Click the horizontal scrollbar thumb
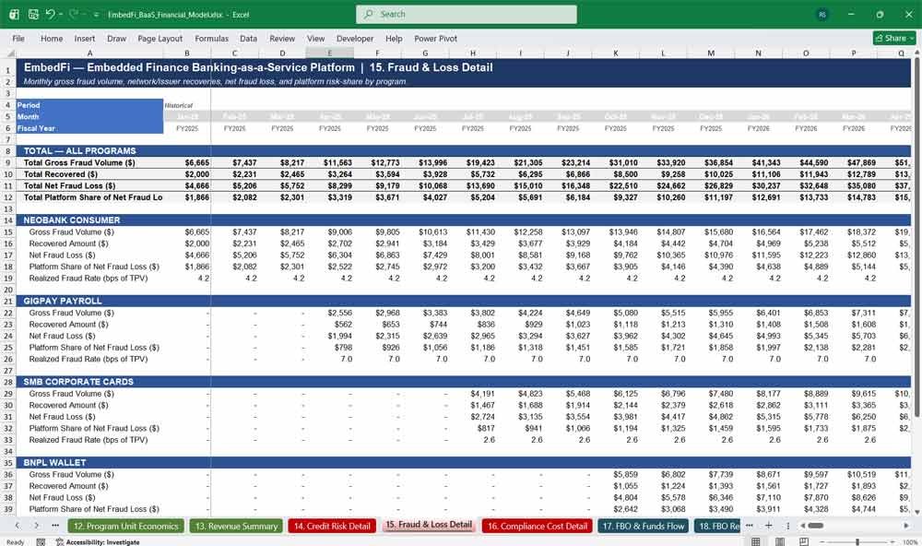Image resolution: width=922 pixels, height=546 pixels. point(816,526)
